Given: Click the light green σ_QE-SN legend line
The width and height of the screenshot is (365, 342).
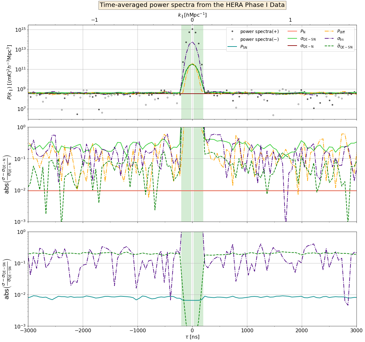Looking at the screenshot, I should 292,39.
